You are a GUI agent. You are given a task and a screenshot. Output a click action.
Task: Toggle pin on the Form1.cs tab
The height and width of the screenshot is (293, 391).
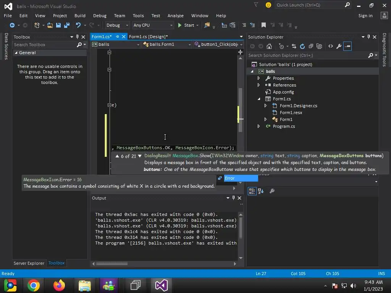(118, 37)
